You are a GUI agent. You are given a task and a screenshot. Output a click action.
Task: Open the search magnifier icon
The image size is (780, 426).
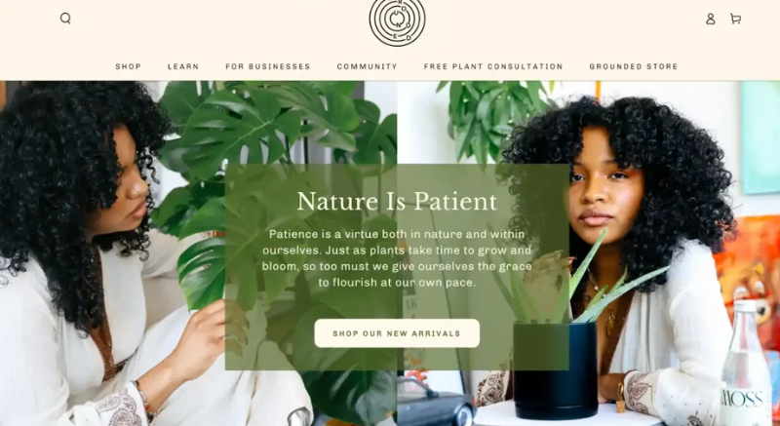(x=65, y=19)
